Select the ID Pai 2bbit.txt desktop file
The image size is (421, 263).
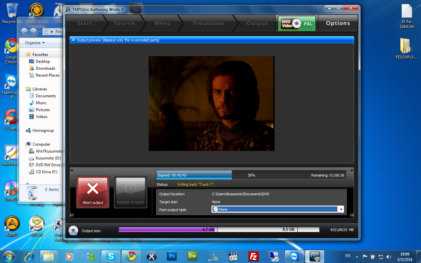tap(407, 16)
